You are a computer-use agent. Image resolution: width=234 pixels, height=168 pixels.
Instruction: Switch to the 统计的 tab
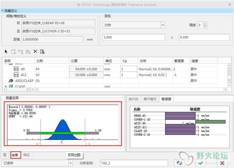coord(133,99)
